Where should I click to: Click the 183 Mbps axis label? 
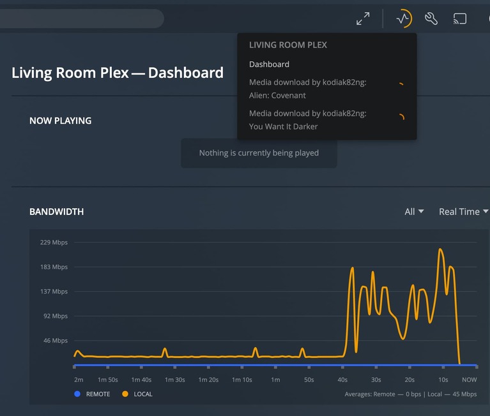(54, 267)
